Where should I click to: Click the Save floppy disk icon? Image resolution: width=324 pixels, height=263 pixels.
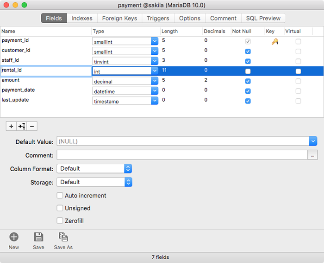coord(38,237)
